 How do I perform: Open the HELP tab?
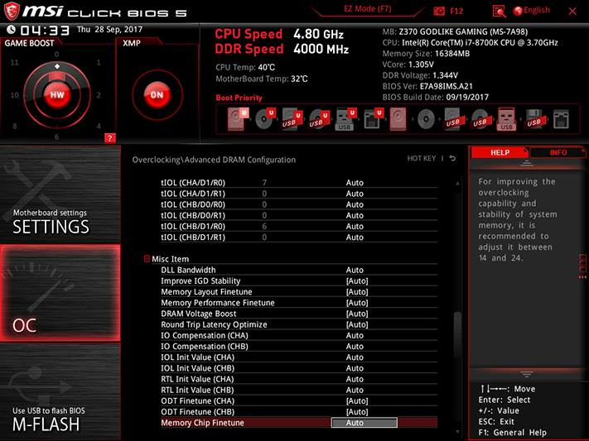click(500, 152)
